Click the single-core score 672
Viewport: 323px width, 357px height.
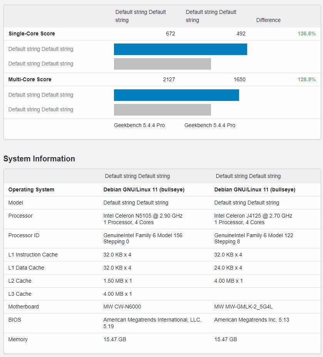(x=171, y=34)
